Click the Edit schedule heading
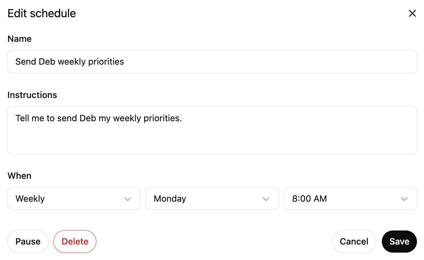424x260 pixels. point(41,13)
